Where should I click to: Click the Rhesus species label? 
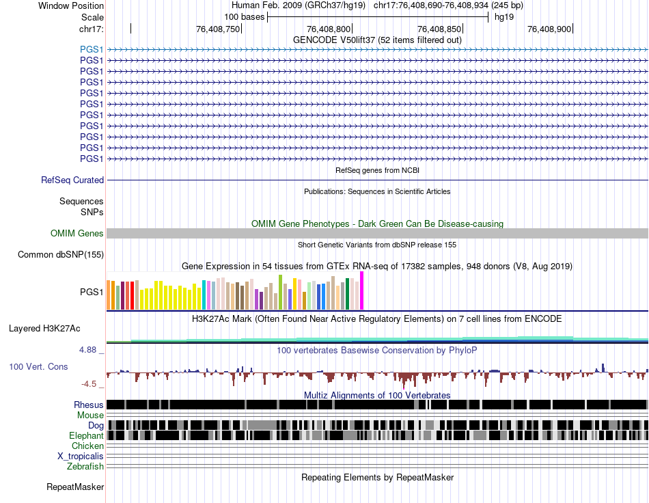(89, 405)
